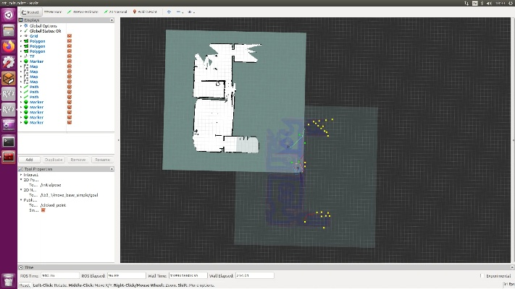This screenshot has width=515, height=289.
Task: Disable the TF display checkbox
Action: (70, 56)
